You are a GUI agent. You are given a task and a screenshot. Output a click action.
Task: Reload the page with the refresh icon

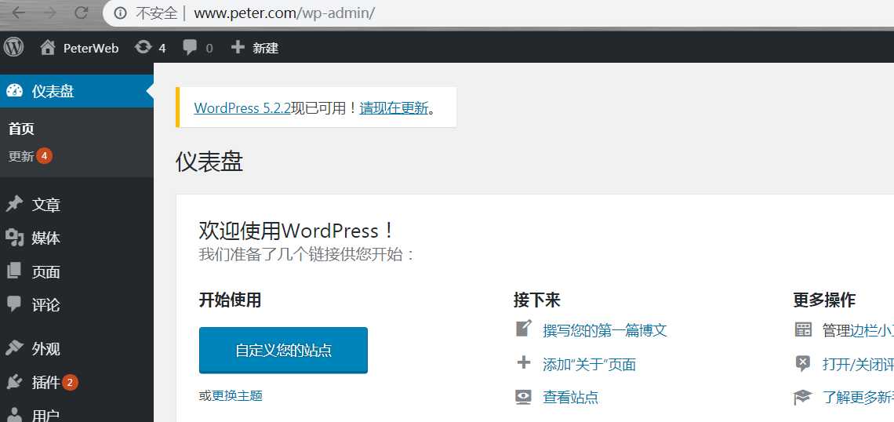tap(82, 13)
